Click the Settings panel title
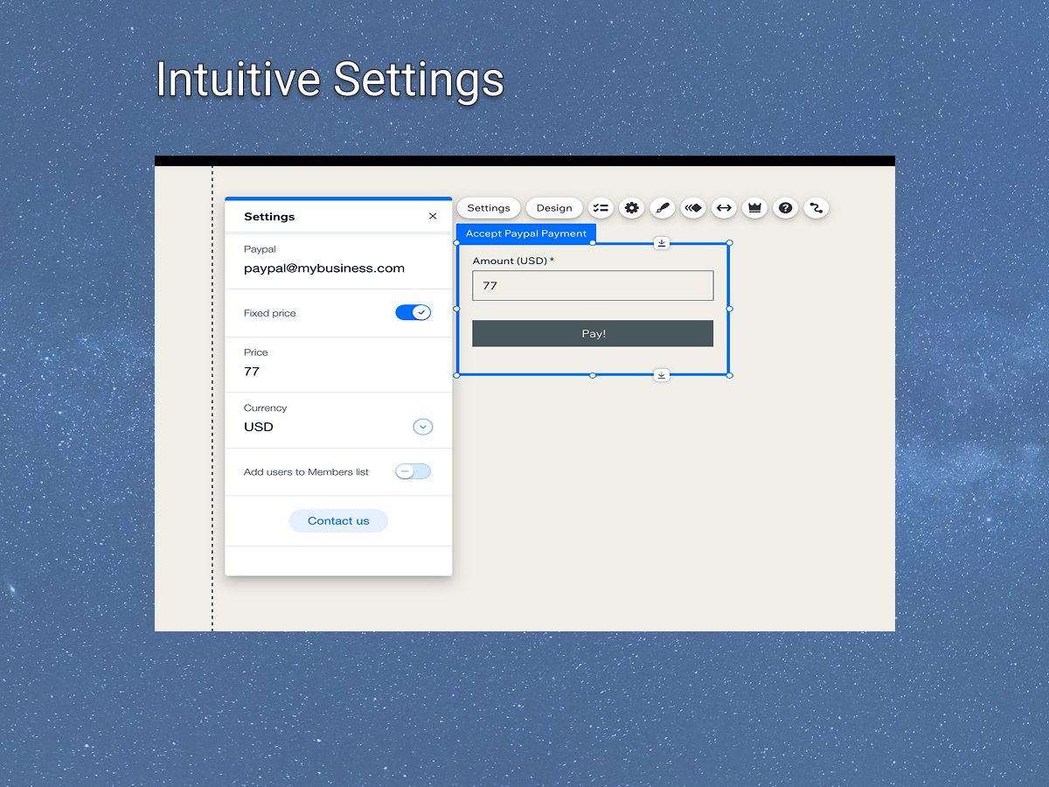The image size is (1049, 787). (x=269, y=216)
